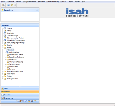Open the Navigationsfenster menu
The width and height of the screenshot is (115, 106).
tap(30, 2)
